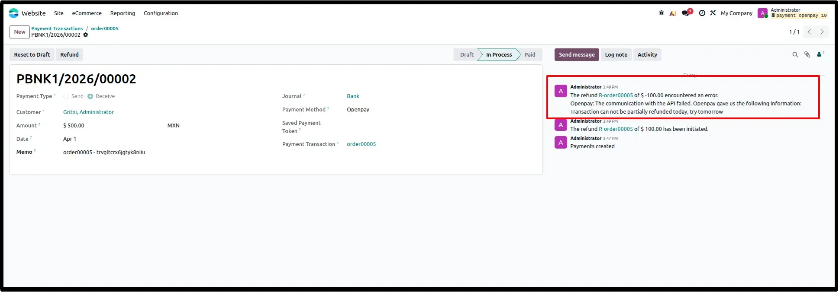
Task: Click Log note button
Action: click(616, 55)
